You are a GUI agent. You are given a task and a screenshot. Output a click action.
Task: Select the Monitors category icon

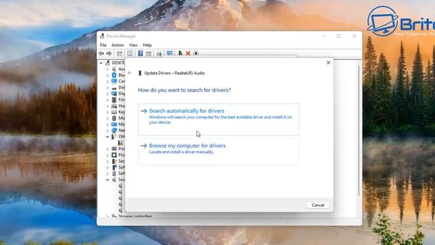click(114, 124)
